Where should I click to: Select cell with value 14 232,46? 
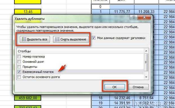[x=122, y=98]
